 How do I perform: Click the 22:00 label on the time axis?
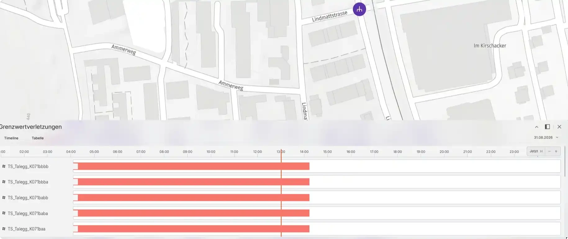[491, 152]
